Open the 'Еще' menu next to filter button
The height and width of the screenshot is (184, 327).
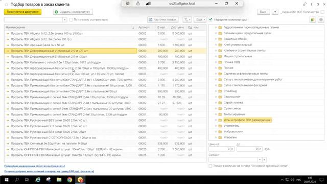tap(200, 19)
